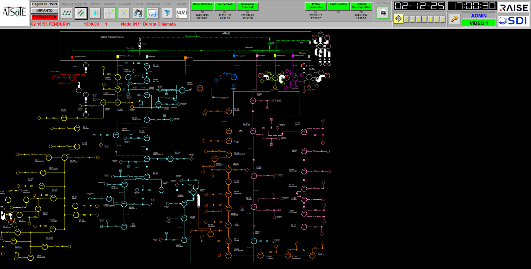Click the R.Guasti fault search icon
531x269 pixels.
(x=124, y=13)
